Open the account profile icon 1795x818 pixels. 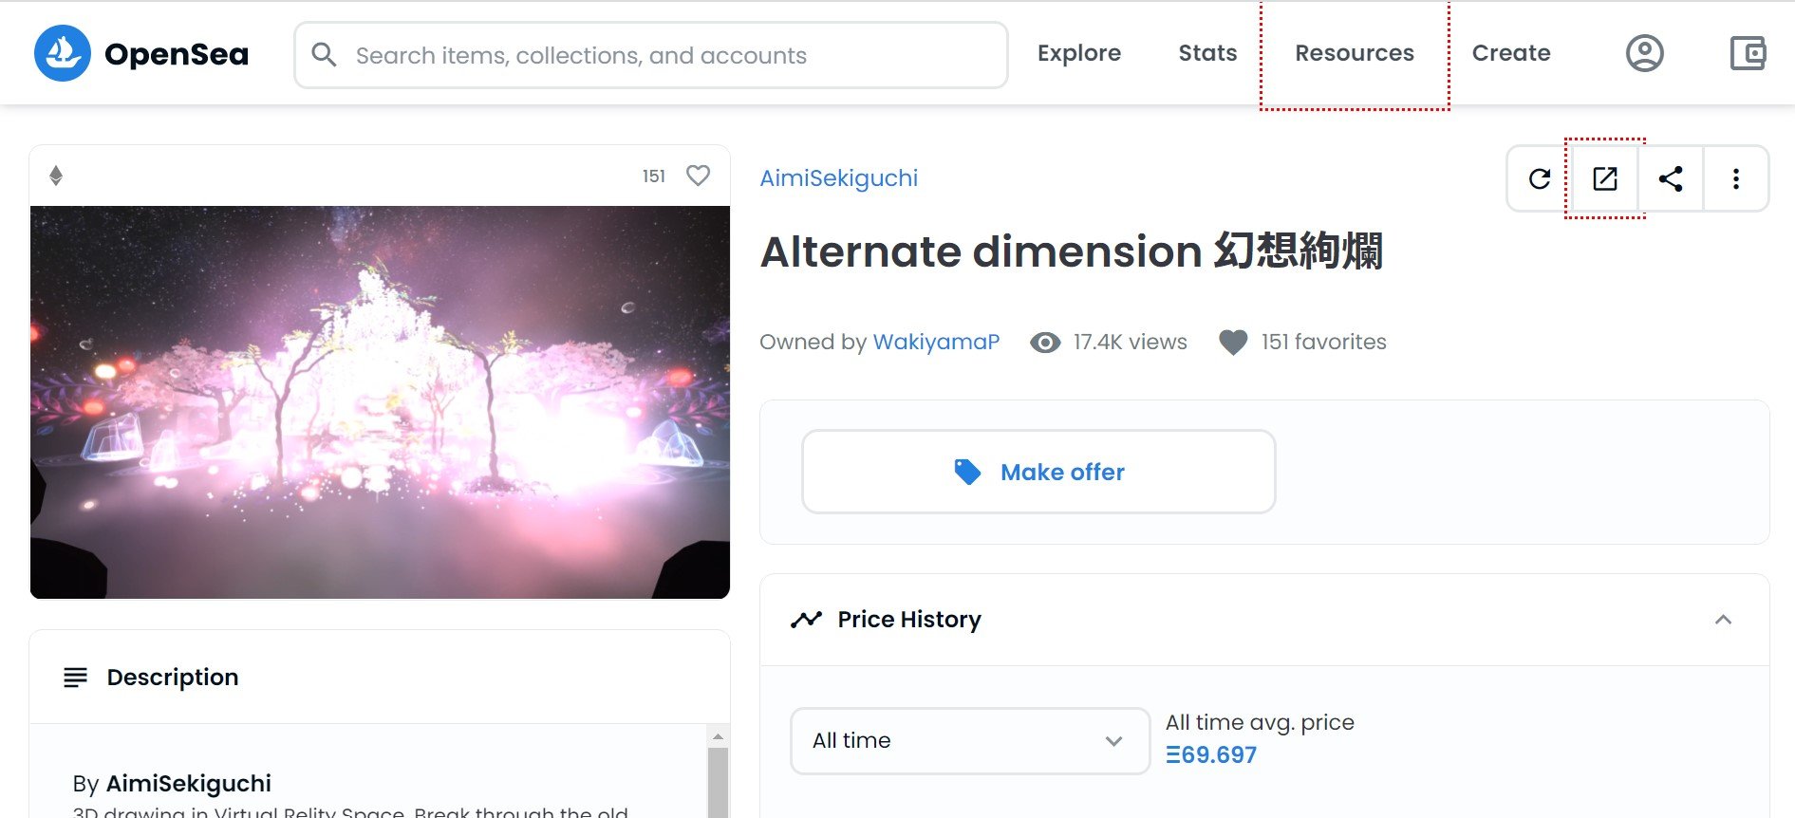pyautogui.click(x=1644, y=53)
